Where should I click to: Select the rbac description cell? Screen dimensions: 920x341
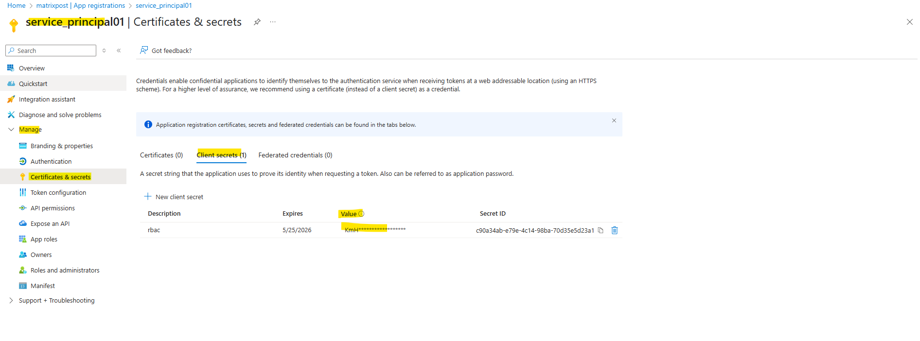click(154, 230)
